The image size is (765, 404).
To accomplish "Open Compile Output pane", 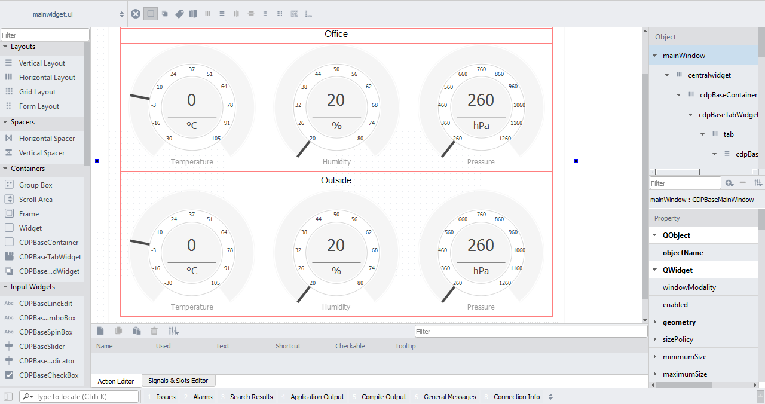I will (x=379, y=397).
